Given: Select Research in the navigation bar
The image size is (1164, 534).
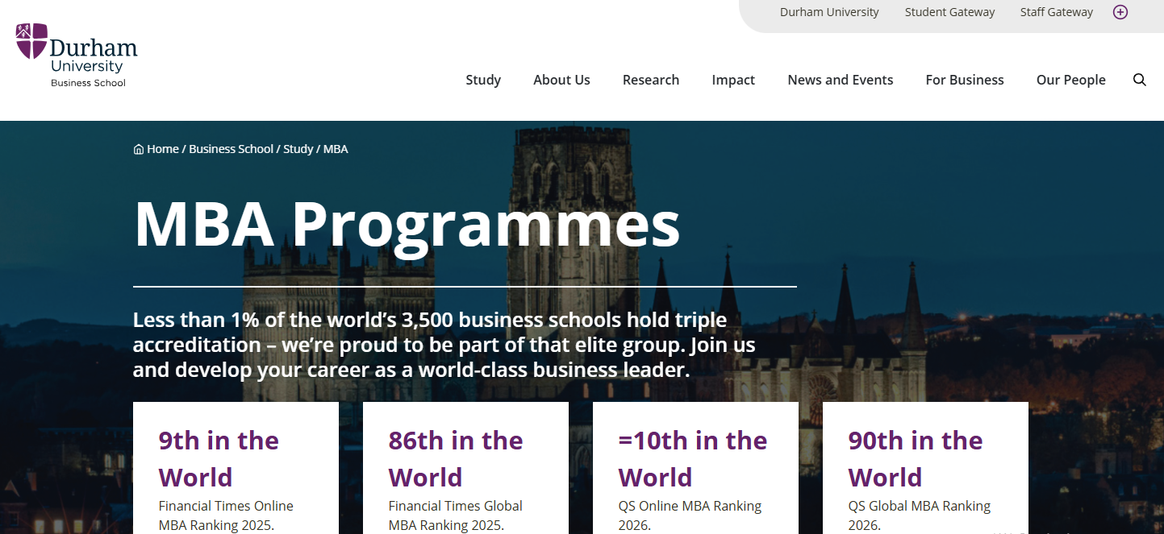Looking at the screenshot, I should [x=650, y=80].
